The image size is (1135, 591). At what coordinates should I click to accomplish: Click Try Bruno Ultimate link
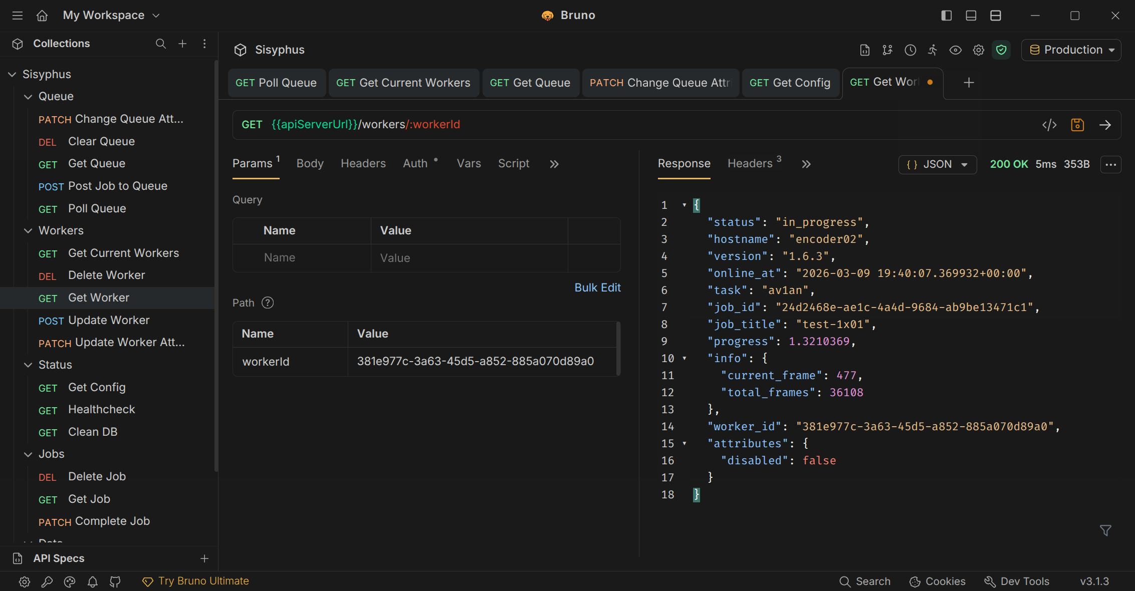point(203,581)
